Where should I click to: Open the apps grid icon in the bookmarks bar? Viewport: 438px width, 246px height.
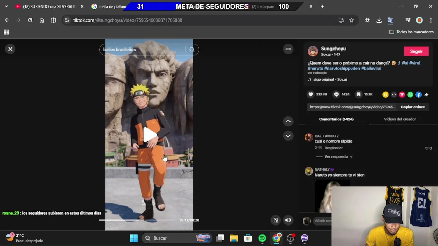click(6, 32)
